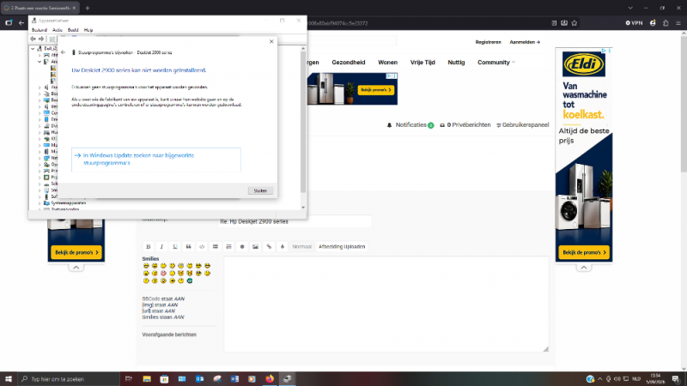Screen dimensions: 687x386
Task: Open the browser VPN button
Action: coord(634,23)
